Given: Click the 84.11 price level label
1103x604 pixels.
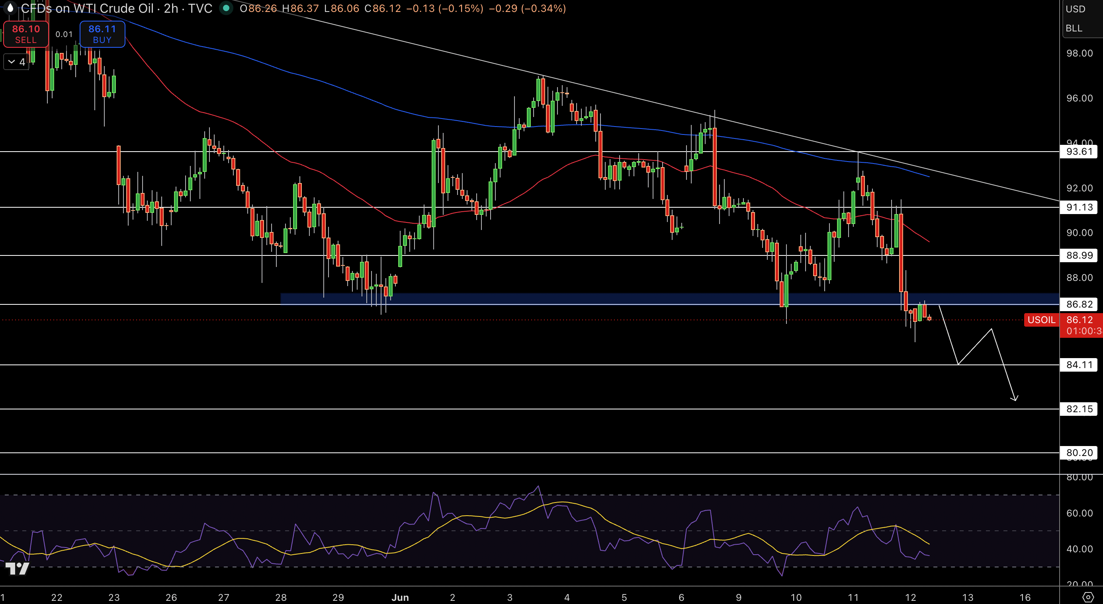Looking at the screenshot, I should (1079, 365).
